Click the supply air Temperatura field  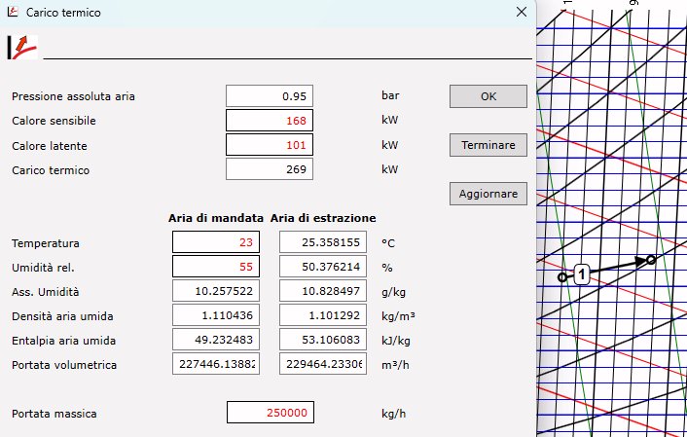pos(215,242)
